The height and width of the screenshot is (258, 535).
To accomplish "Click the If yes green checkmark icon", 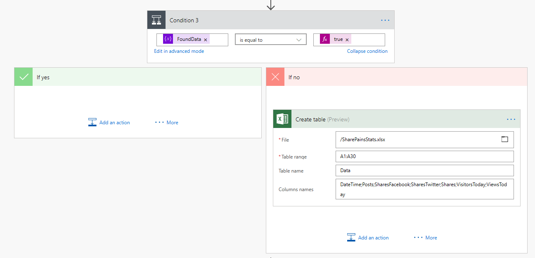I will (x=24, y=77).
